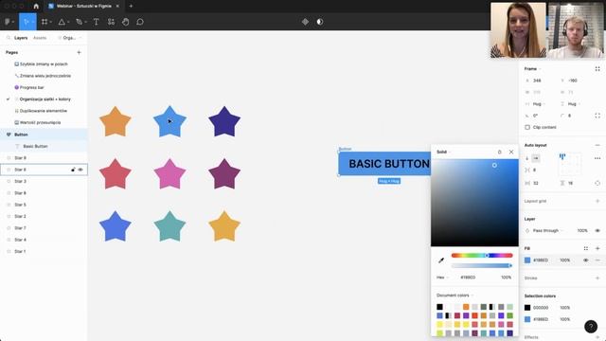606x341 pixels.
Task: Add an effect
Action: [597, 337]
